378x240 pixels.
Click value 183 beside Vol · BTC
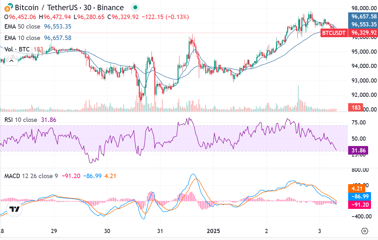coord(38,50)
